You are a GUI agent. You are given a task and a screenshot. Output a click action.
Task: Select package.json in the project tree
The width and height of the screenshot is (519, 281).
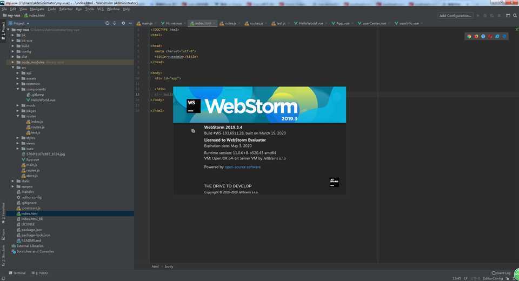(29, 230)
